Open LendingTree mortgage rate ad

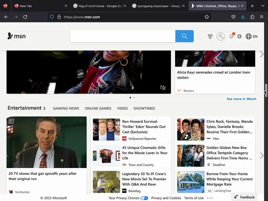pos(230,179)
